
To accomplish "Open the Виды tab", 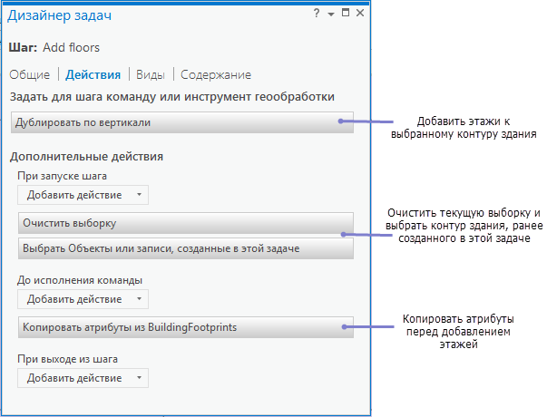I will click(151, 74).
